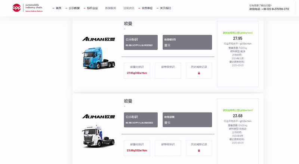Viewport: 299px width, 164px height.
Task: Expand the 标杆企业 navigation item
Action: click(x=92, y=8)
